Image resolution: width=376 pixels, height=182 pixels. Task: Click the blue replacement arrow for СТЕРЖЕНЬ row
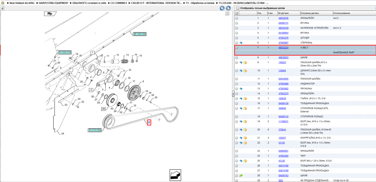(x=241, y=43)
